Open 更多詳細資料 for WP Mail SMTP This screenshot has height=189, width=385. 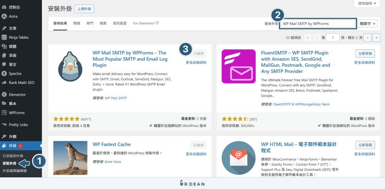[x=196, y=62]
